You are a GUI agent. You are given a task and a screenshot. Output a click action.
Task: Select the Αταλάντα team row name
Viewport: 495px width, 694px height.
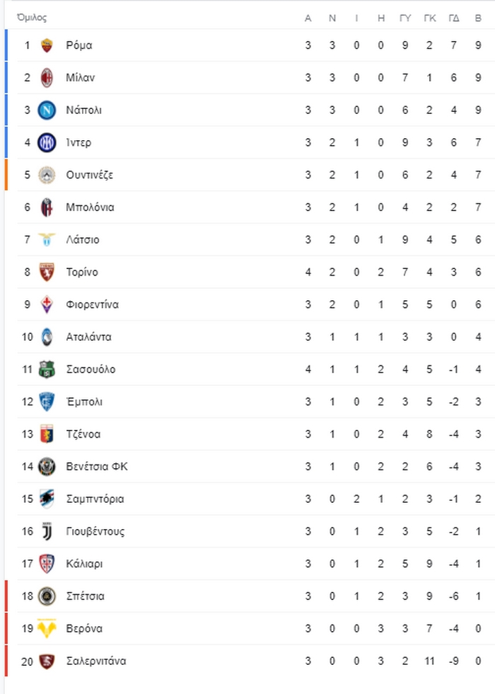coord(89,337)
